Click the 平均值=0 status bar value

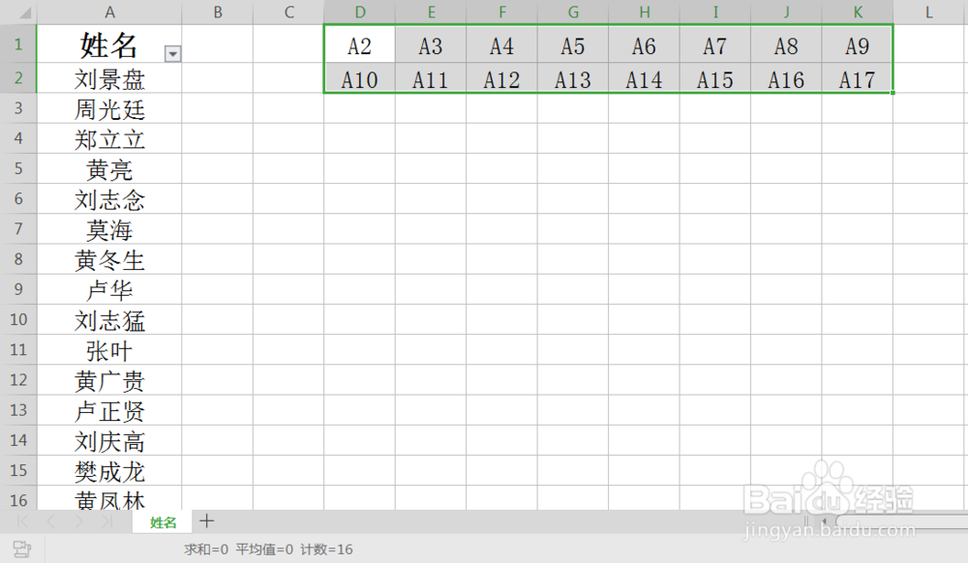click(264, 548)
